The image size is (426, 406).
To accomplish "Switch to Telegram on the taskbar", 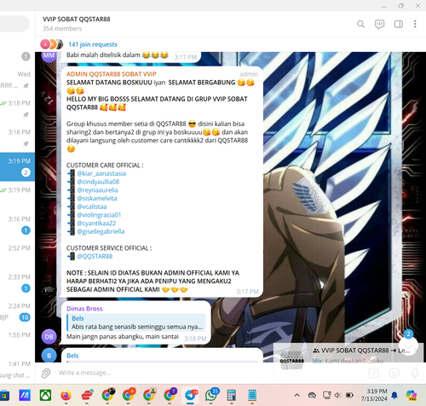I will click(191, 395).
